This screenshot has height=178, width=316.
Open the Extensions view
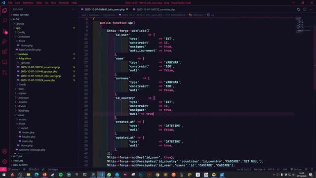[4, 51]
